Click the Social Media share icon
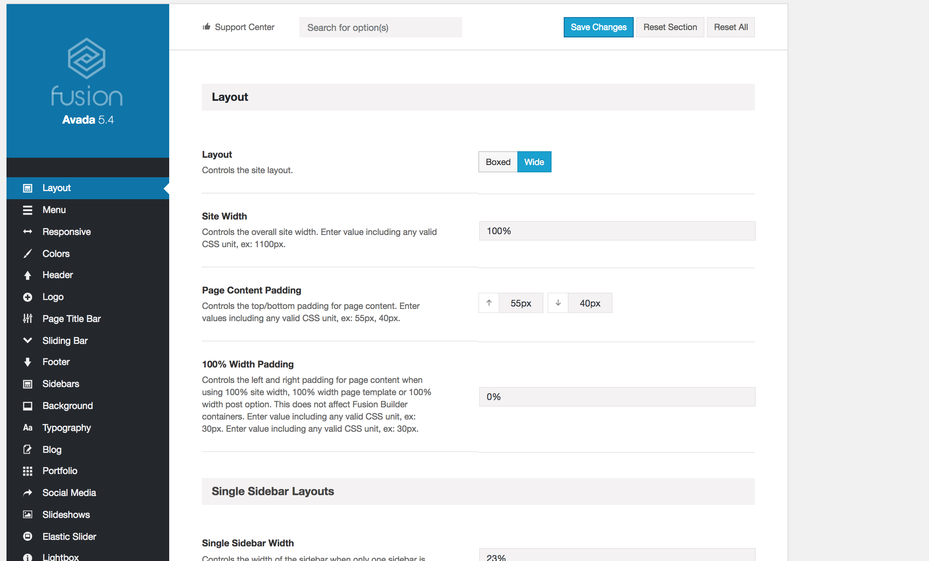Viewport: 929px width, 561px height. coord(27,493)
